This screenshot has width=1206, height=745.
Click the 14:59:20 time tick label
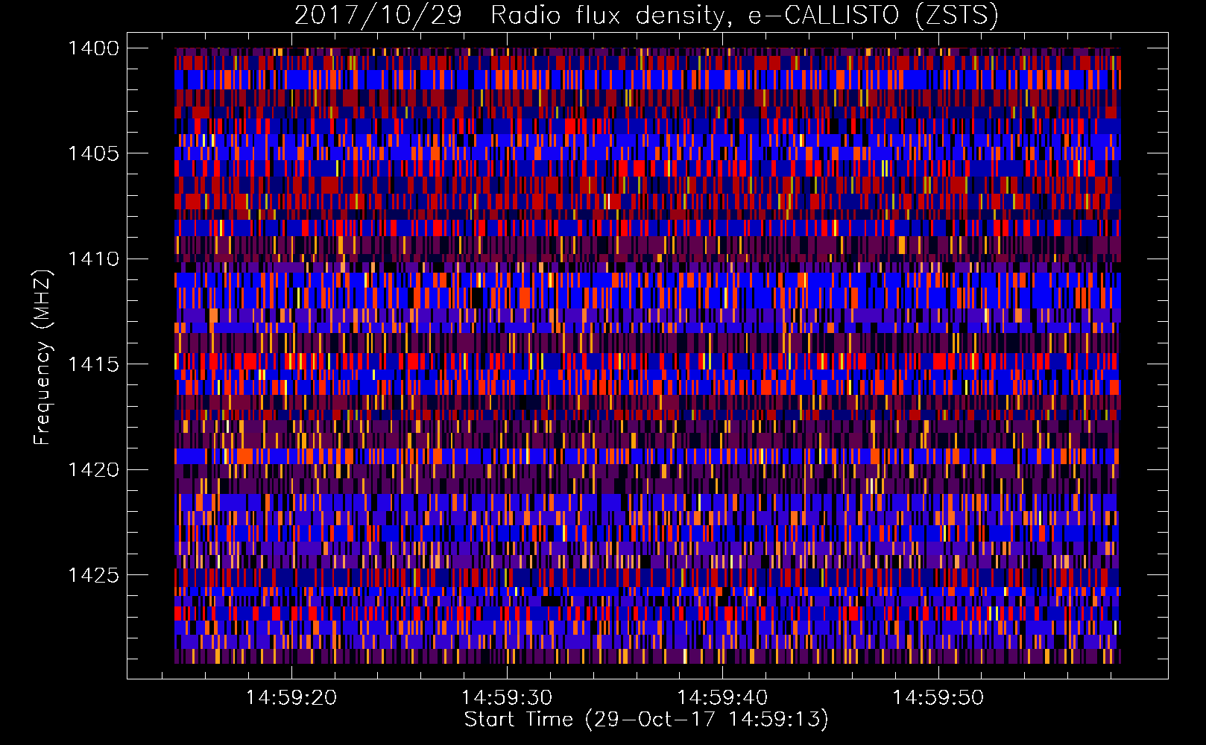click(291, 698)
